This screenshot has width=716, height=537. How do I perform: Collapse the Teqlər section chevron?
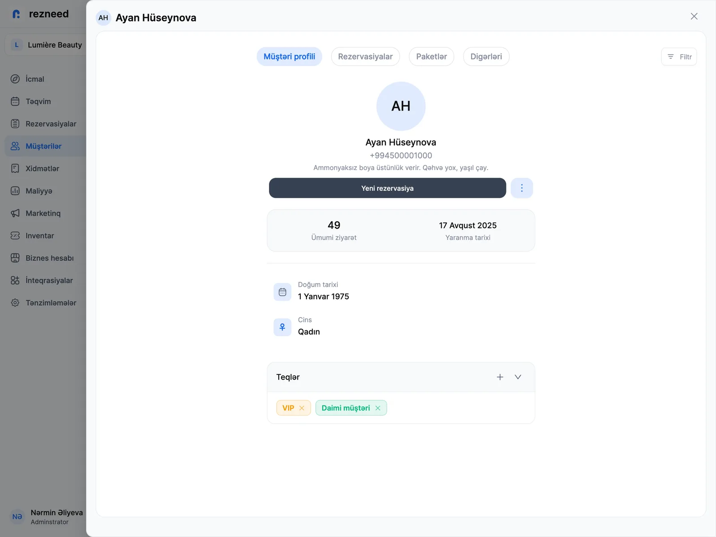pos(518,377)
